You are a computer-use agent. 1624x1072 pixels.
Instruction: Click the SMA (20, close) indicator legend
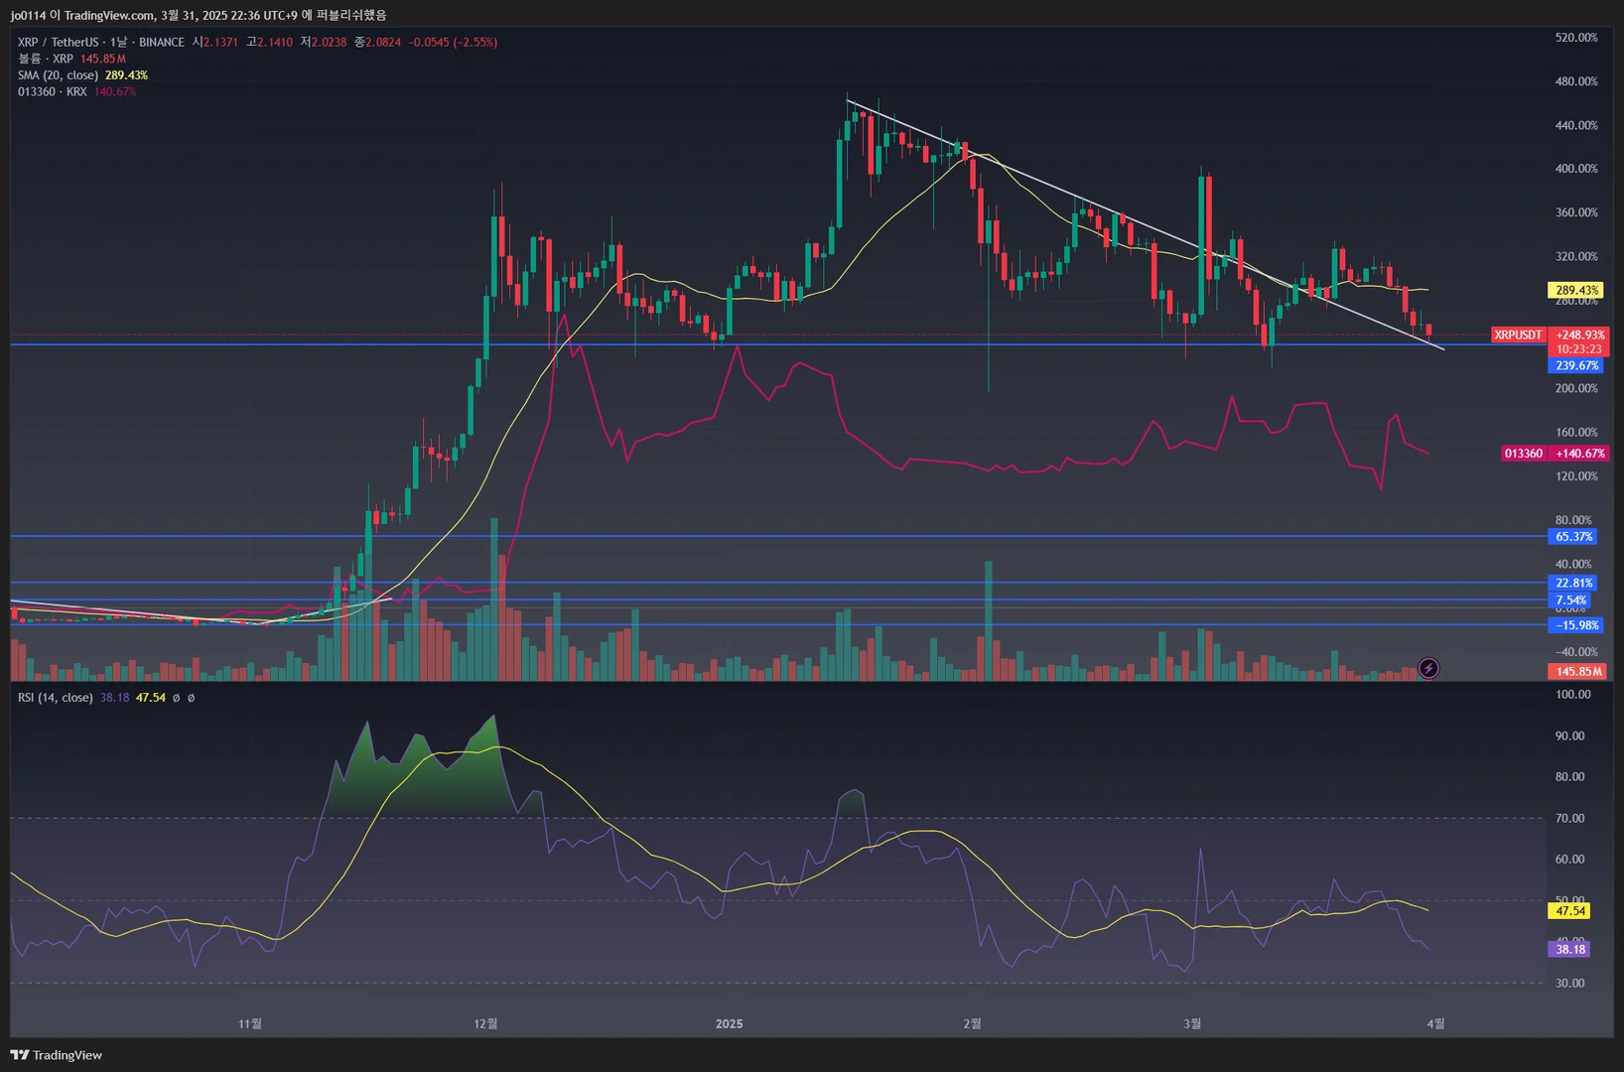click(58, 75)
